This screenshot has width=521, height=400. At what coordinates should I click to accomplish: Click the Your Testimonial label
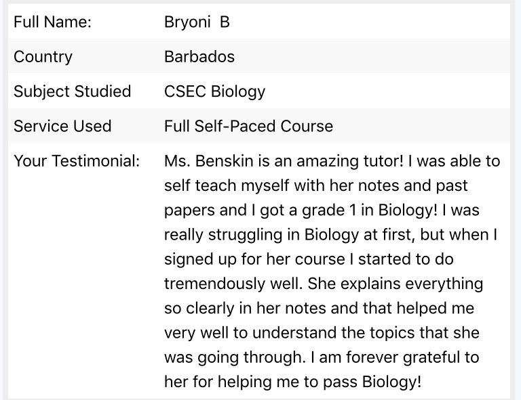(77, 161)
